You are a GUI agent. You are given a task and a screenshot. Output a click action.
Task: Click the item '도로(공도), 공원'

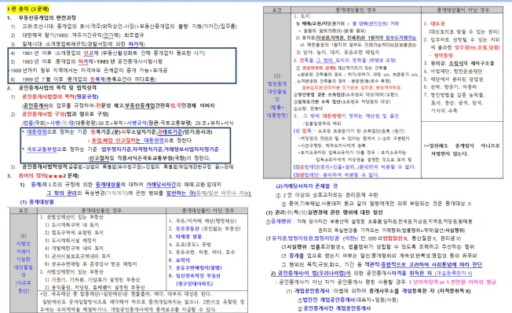point(190,244)
